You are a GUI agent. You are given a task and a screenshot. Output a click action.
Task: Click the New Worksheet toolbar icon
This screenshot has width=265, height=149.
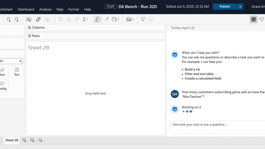[x=29, y=19]
